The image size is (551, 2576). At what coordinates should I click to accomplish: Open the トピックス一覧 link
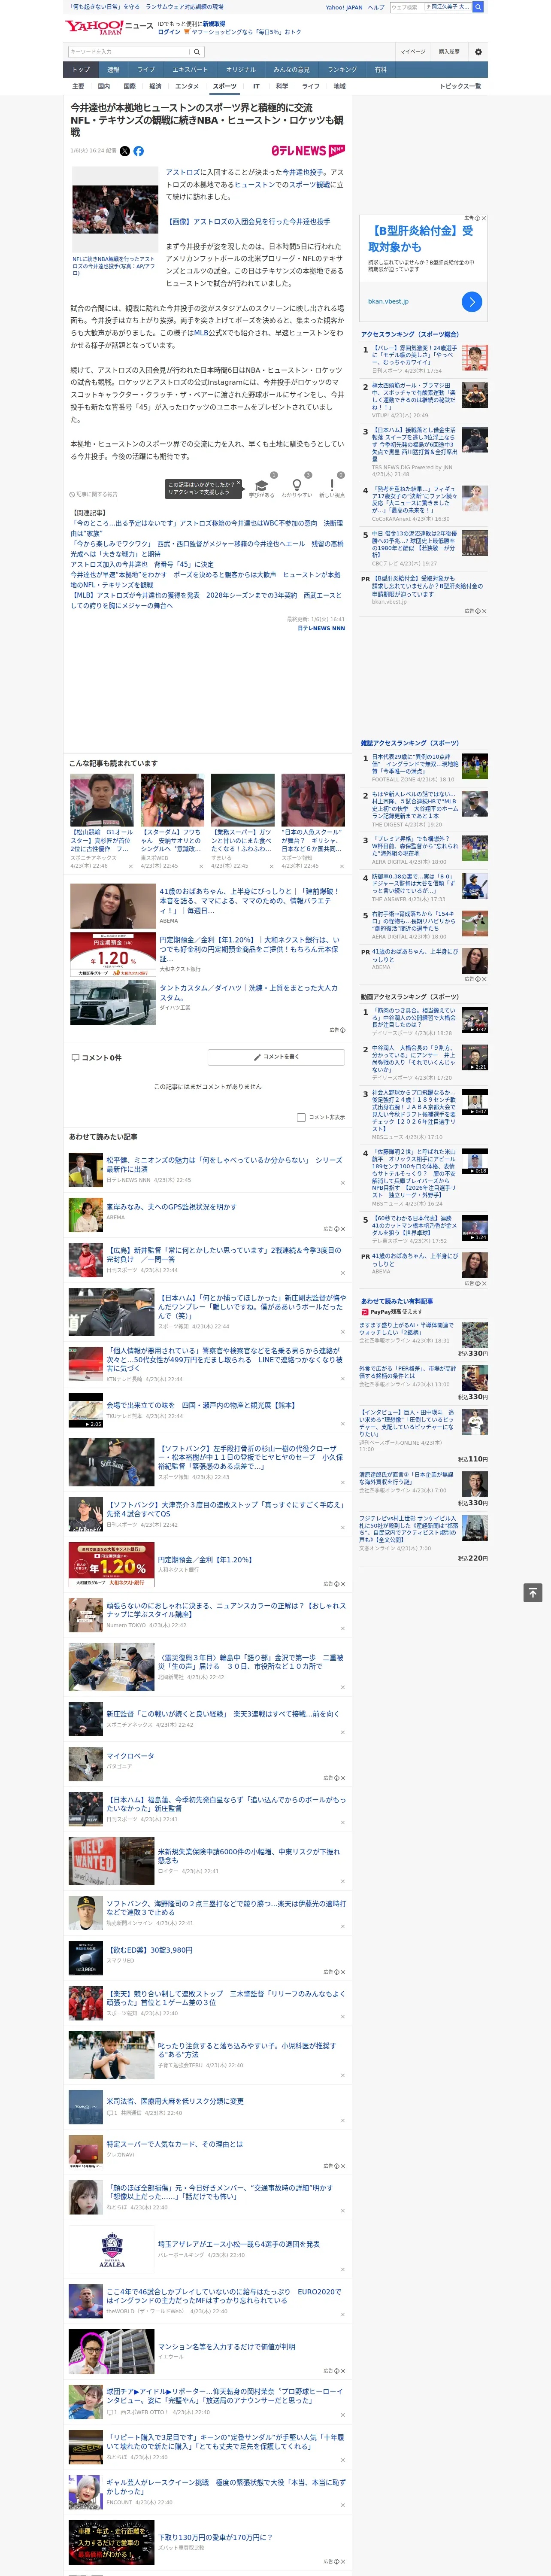[460, 86]
